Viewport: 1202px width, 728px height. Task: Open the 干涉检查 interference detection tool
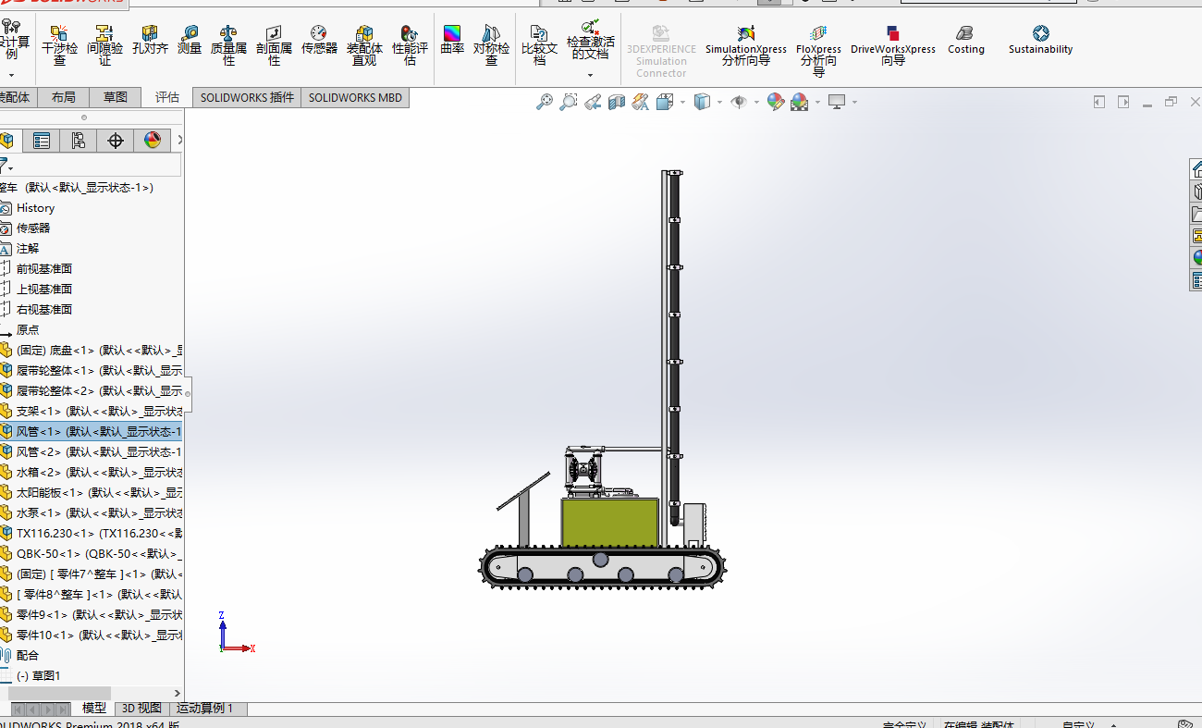[59, 45]
